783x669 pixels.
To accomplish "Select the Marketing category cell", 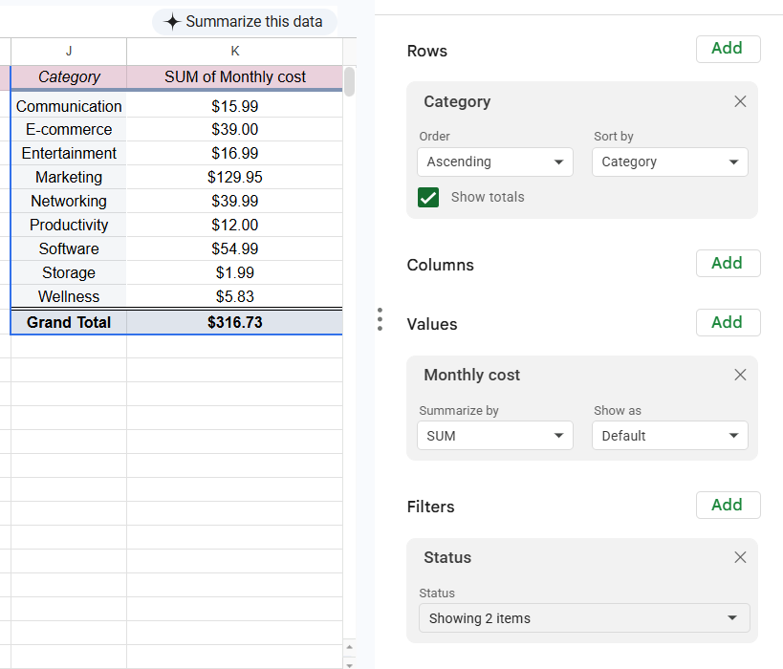I will click(x=69, y=177).
